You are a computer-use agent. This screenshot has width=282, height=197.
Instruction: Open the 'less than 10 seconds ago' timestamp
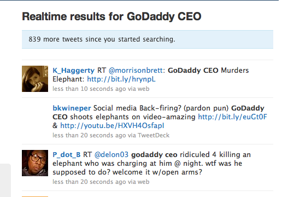89,89
